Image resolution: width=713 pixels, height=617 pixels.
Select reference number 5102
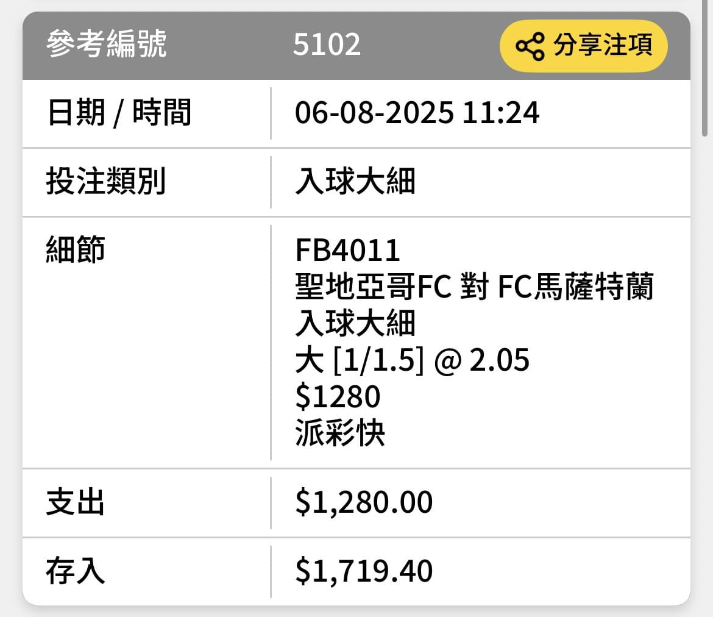327,45
